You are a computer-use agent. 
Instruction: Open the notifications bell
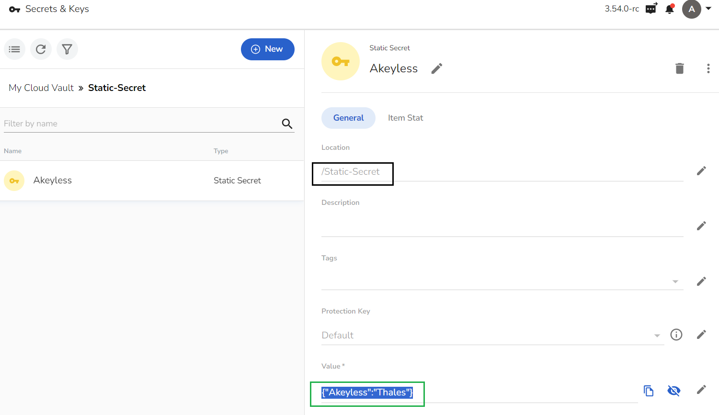tap(670, 9)
